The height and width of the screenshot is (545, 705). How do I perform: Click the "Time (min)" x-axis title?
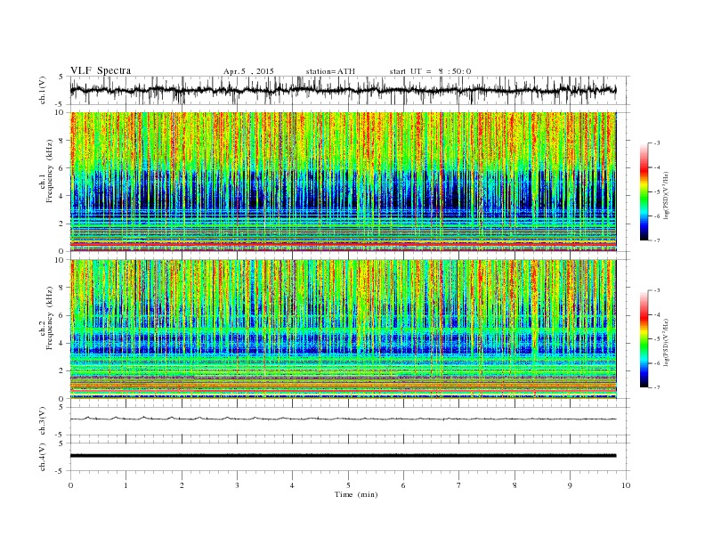[356, 494]
